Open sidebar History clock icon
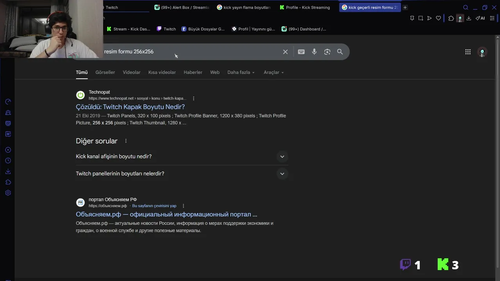 pyautogui.click(x=8, y=160)
